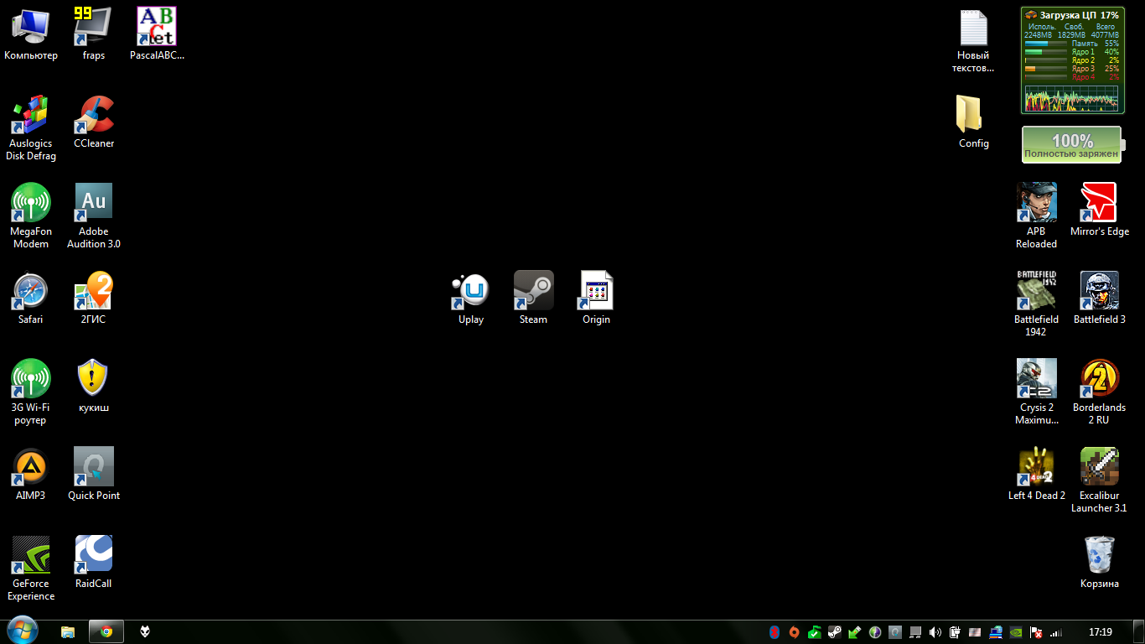Select the MegaFon Modem shortcut
1145x644 pixels.
pyautogui.click(x=31, y=216)
